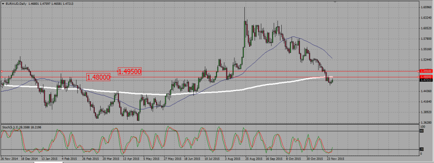This screenshot has height=163, width=434.
Task: Click the 23 Nov 2015 date label
Action: [335, 159]
